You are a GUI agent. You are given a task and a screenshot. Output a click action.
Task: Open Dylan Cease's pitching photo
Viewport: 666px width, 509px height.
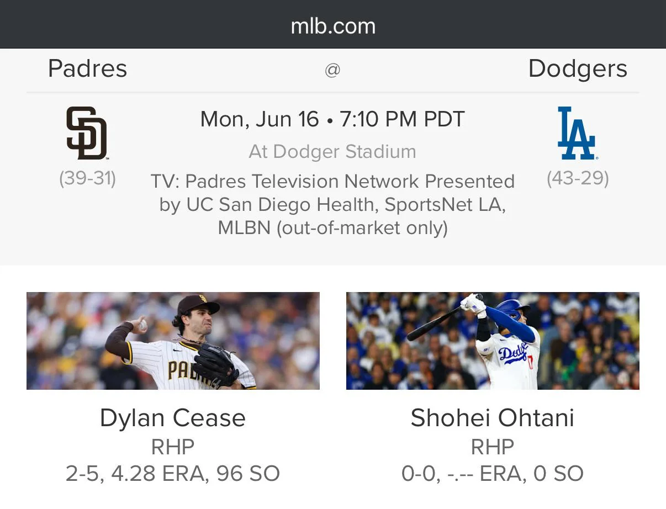click(x=173, y=341)
